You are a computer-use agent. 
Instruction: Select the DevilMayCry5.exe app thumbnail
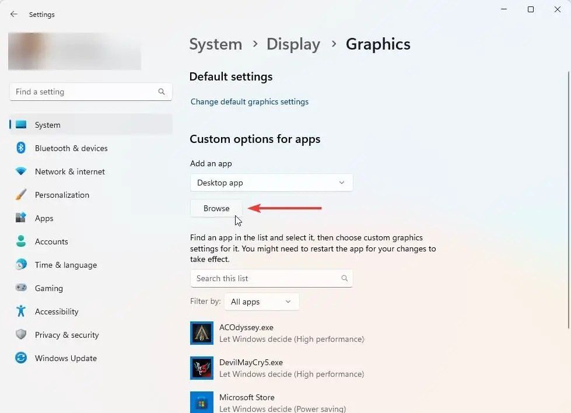[202, 367]
